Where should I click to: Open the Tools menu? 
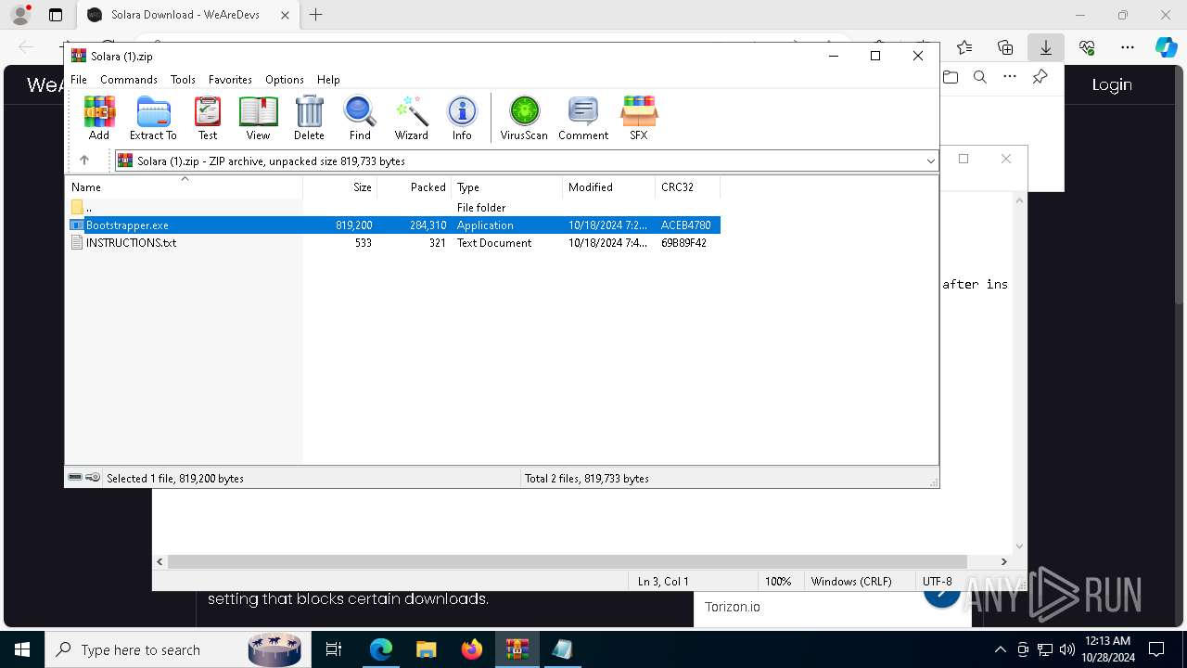(x=183, y=80)
